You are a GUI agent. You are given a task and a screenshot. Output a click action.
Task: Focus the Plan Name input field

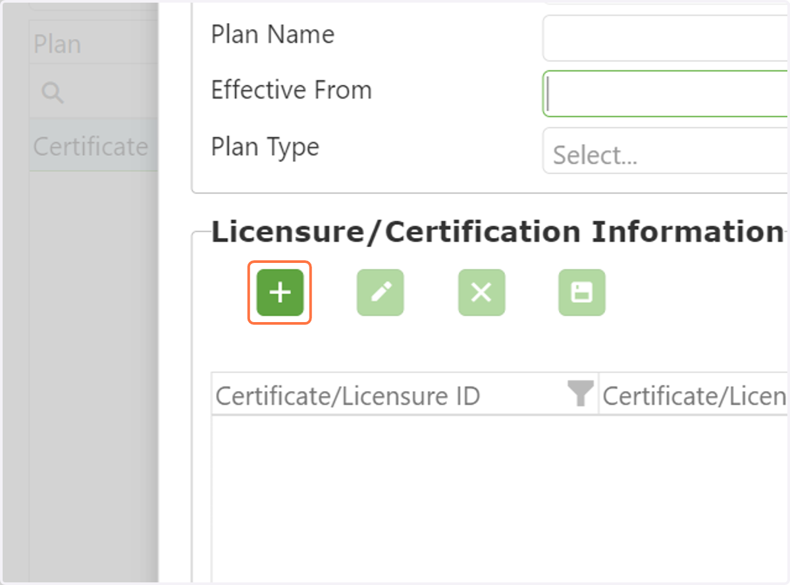pos(665,38)
